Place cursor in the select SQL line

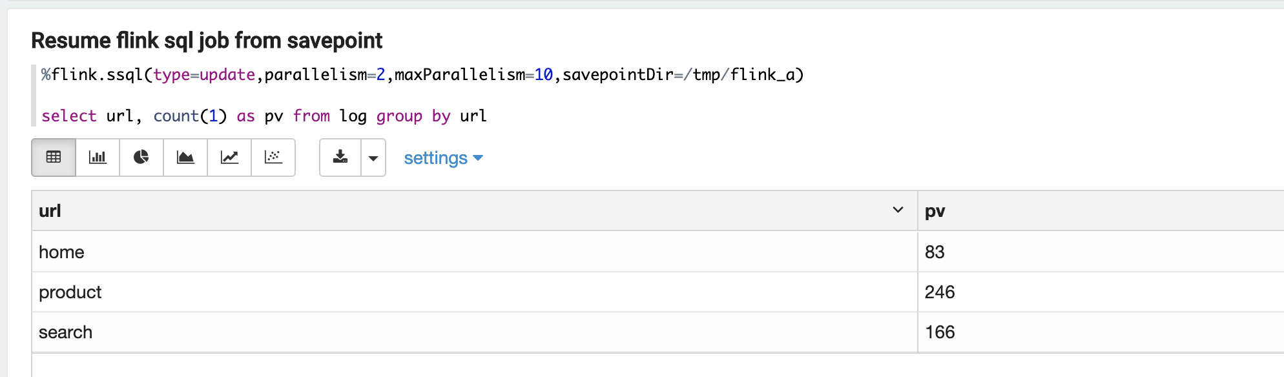tap(264, 116)
